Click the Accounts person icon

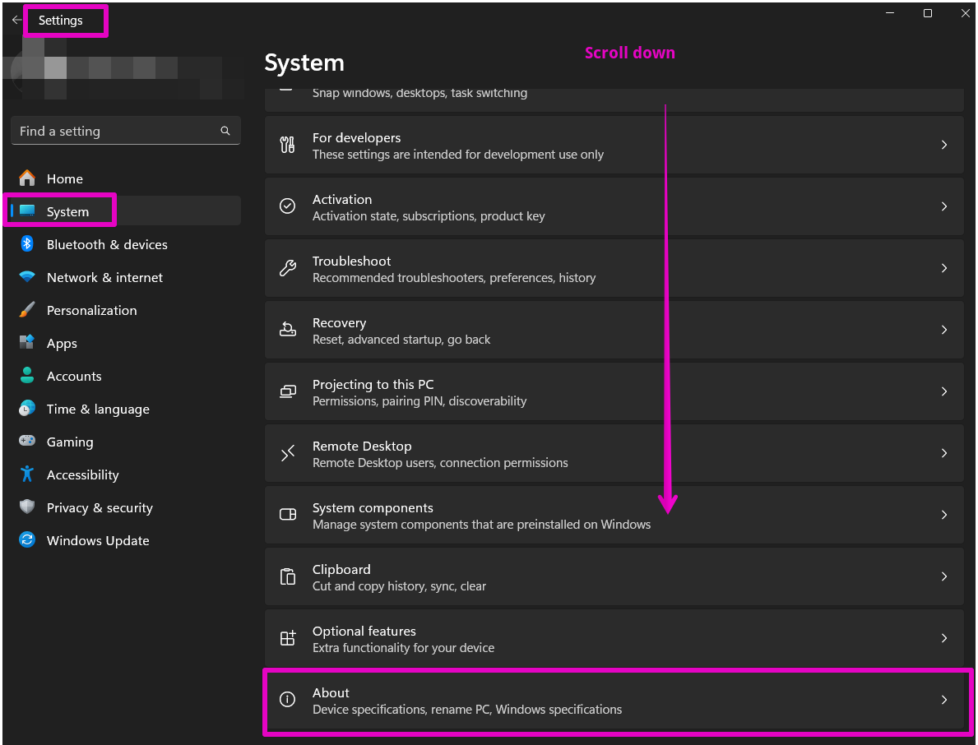[27, 375]
